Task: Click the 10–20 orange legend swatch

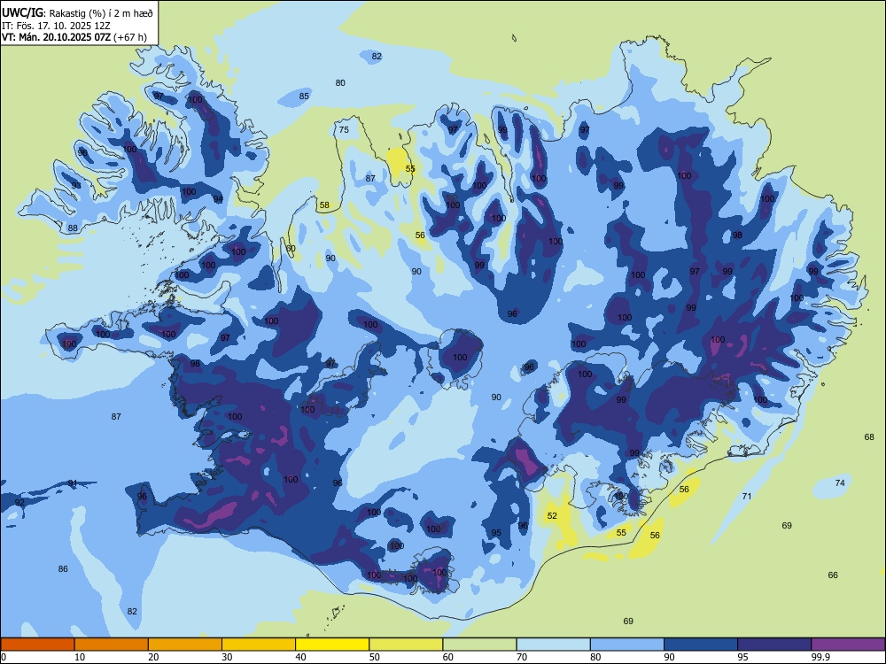Action: point(112,645)
